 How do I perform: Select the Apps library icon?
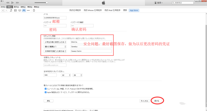click(24, 10)
